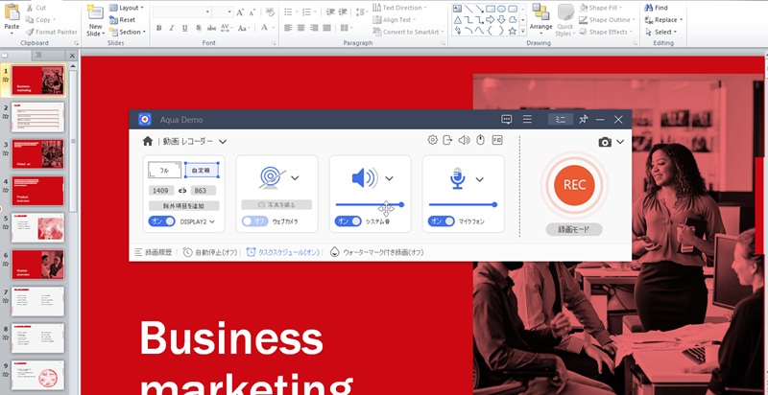768x395 pixels.
Task: Click the format/FD icon in Aqua Demo toolbar
Action: (497, 140)
